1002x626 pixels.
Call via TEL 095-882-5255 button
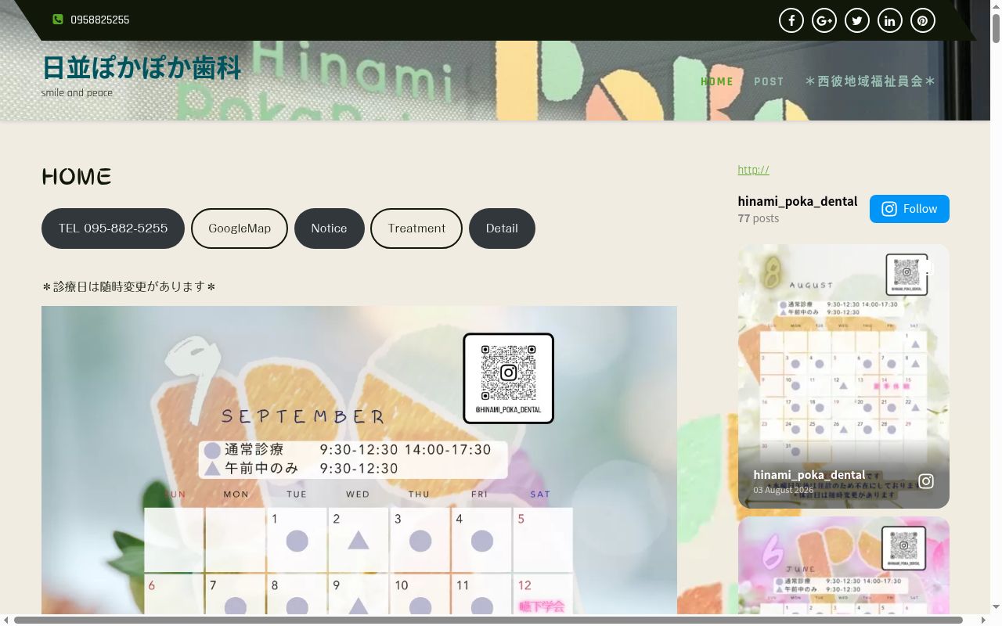click(x=113, y=228)
